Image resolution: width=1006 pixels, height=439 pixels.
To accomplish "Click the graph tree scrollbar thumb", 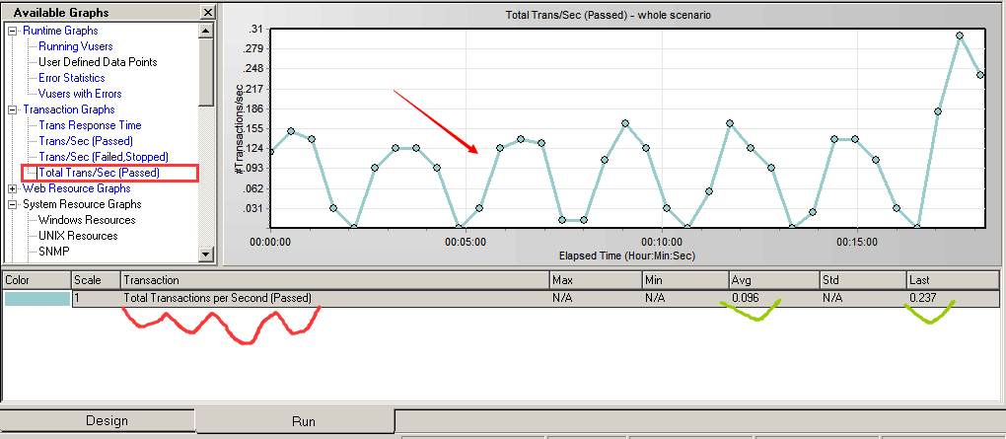I will click(x=206, y=71).
